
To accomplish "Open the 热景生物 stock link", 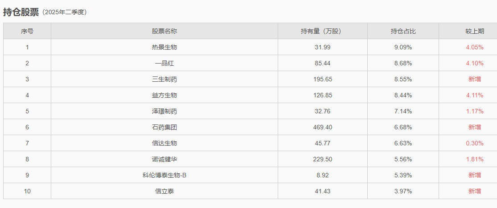I will [x=164, y=48].
